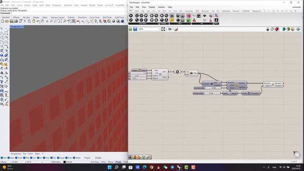Toggle Ortho in Rhino status bar
The image size is (304, 171).
pos(104,162)
